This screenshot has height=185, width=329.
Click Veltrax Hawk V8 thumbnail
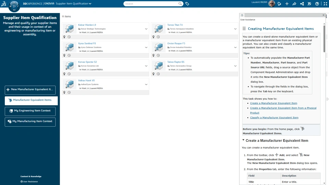point(70,84)
